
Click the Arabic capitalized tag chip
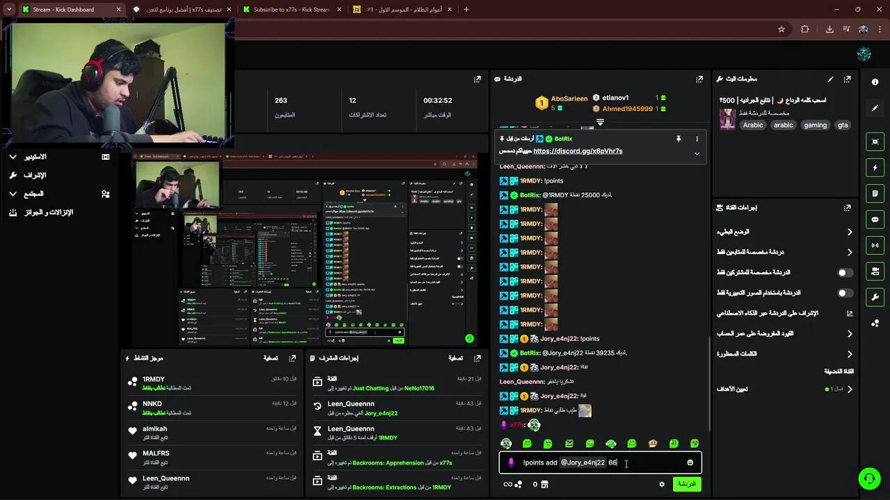(753, 125)
